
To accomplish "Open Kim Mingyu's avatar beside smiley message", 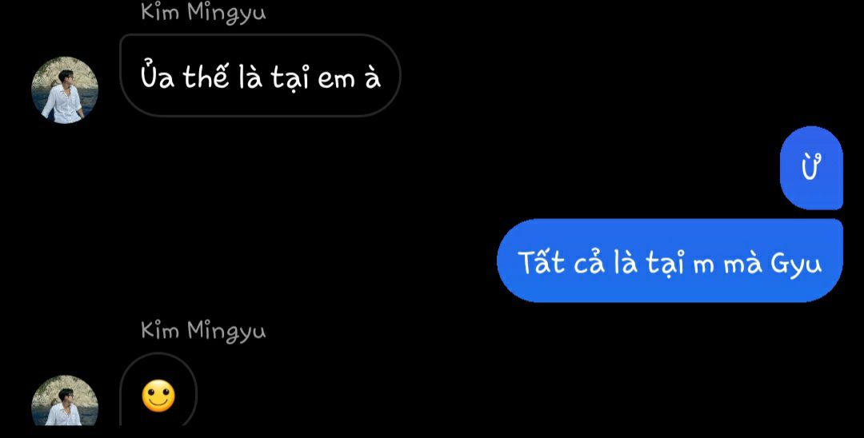I will point(65,400).
